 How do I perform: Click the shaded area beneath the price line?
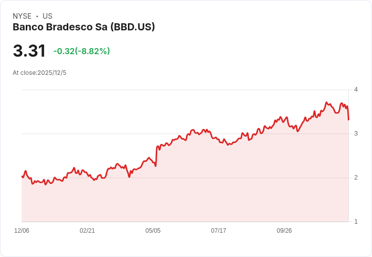tap(202, 192)
